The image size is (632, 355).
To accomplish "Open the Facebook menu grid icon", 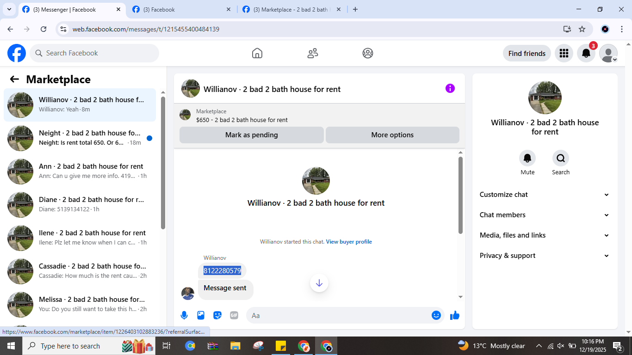I will (x=564, y=53).
